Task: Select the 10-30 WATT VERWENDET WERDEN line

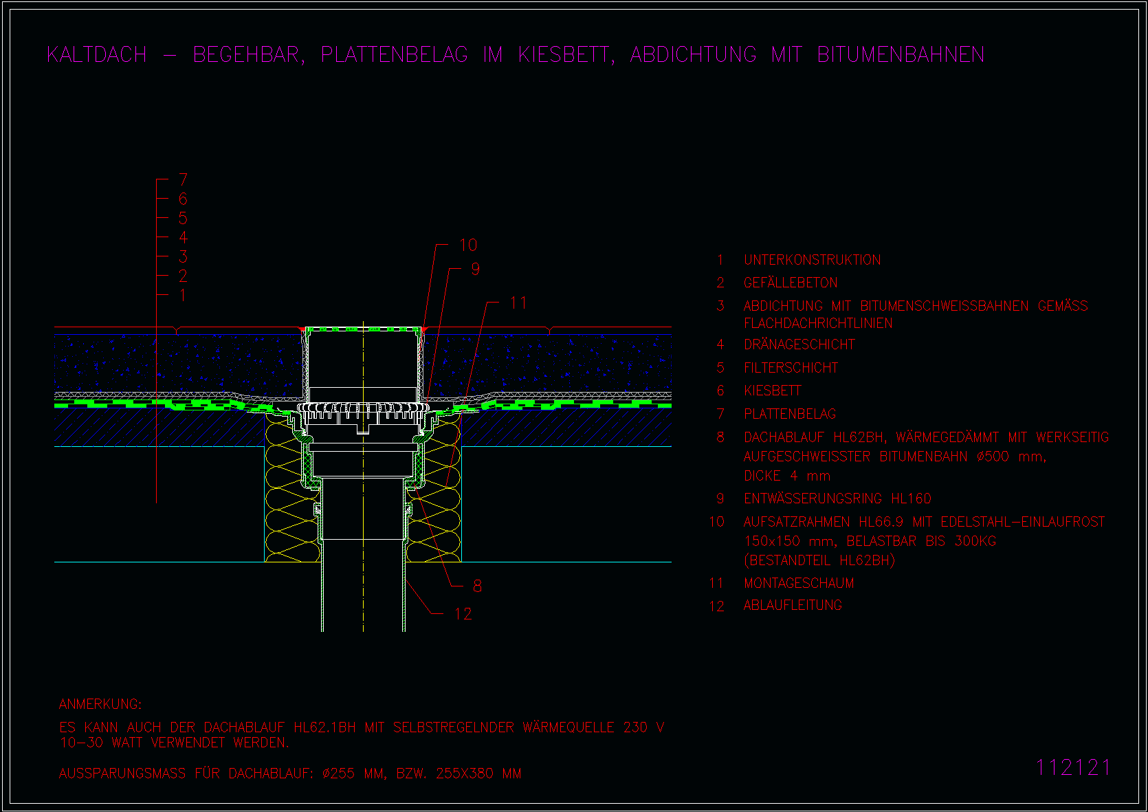Action: coord(175,743)
